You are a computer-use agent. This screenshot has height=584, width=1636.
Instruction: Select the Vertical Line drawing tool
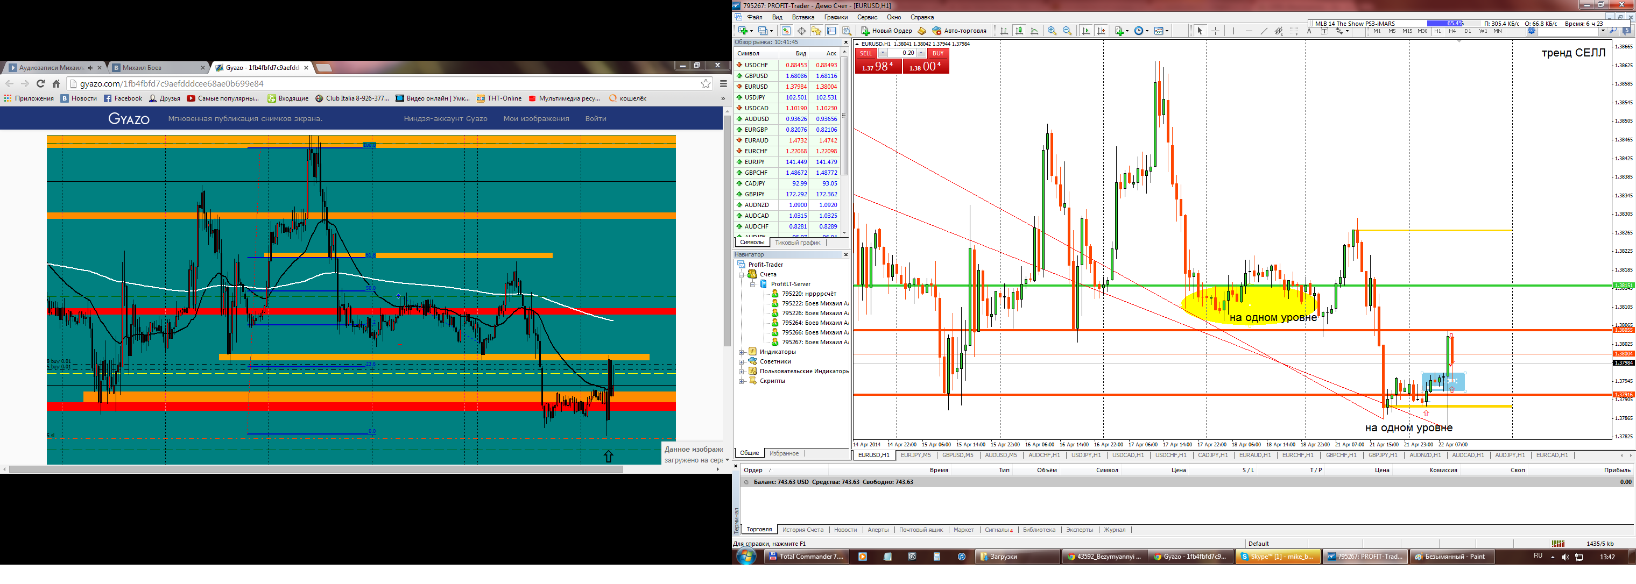[x=1234, y=31]
